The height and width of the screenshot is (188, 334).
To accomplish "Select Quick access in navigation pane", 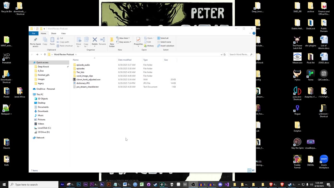I will 49,62.
